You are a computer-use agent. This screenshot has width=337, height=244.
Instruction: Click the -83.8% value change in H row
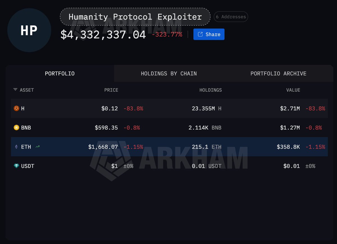[315, 108]
